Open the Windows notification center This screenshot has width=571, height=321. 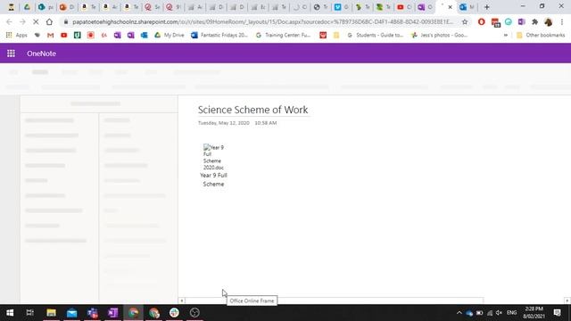pyautogui.click(x=557, y=313)
